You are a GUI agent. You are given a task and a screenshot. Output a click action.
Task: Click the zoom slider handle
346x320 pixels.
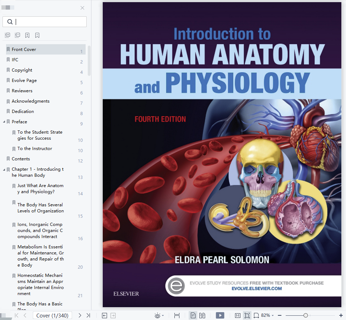point(306,316)
